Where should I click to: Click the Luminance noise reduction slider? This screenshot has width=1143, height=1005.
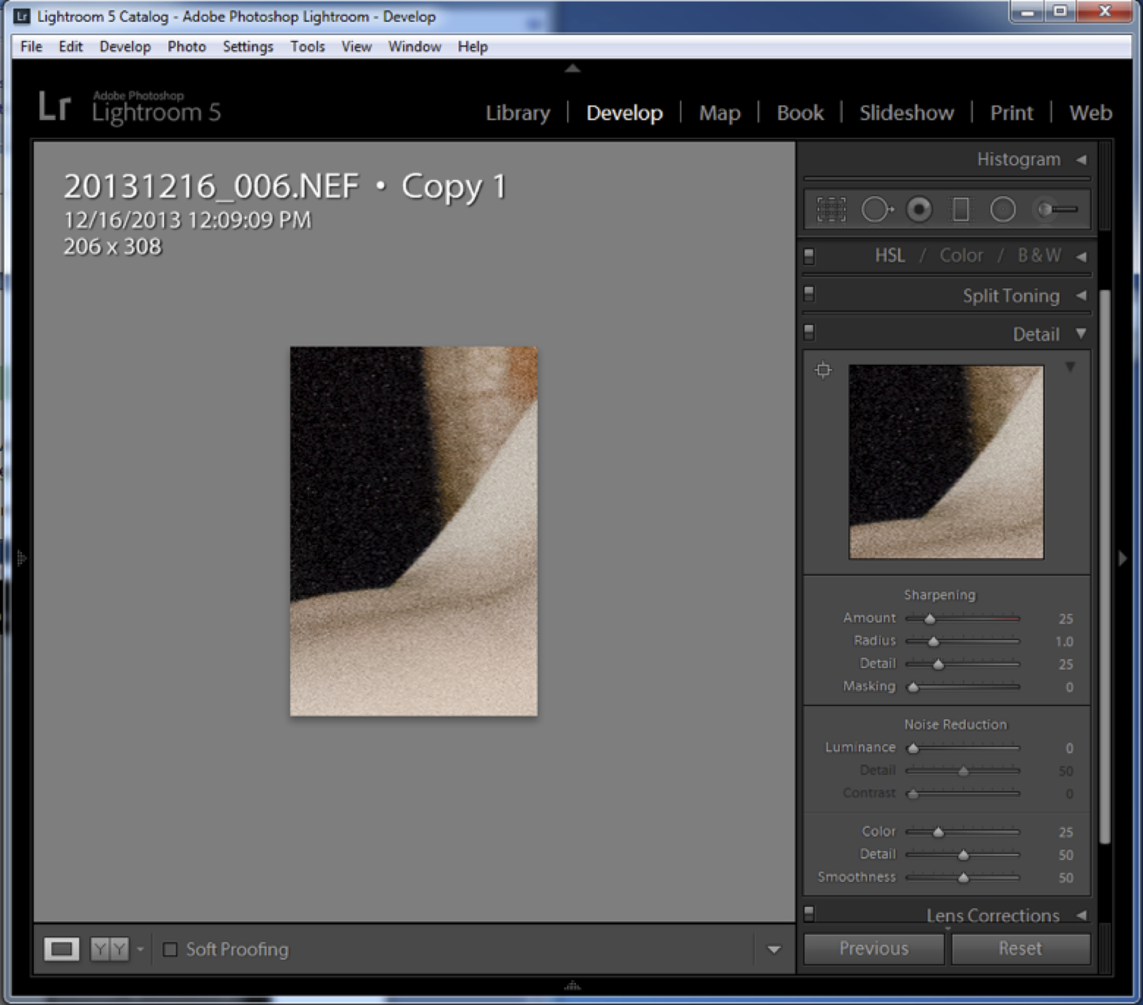[x=962, y=748]
